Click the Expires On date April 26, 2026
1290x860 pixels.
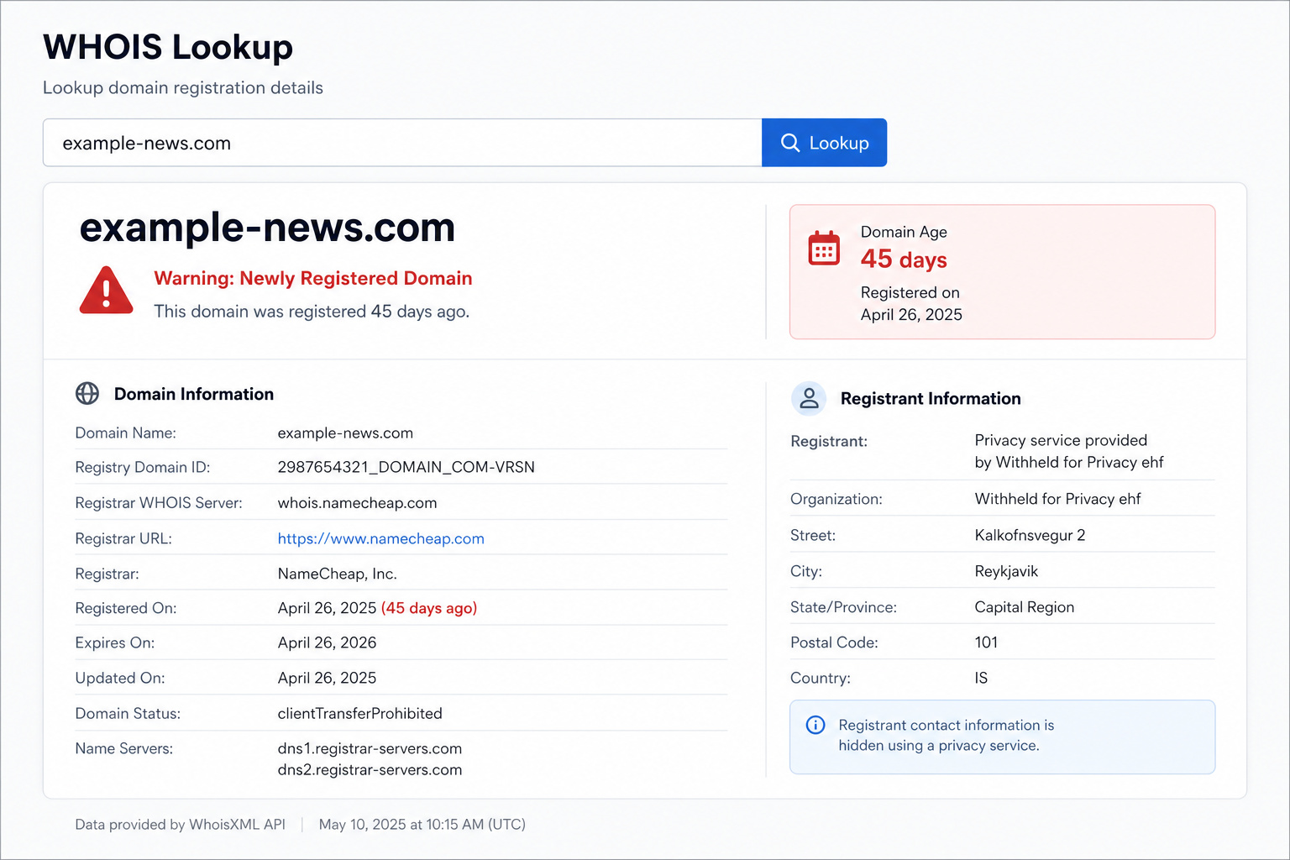327,642
